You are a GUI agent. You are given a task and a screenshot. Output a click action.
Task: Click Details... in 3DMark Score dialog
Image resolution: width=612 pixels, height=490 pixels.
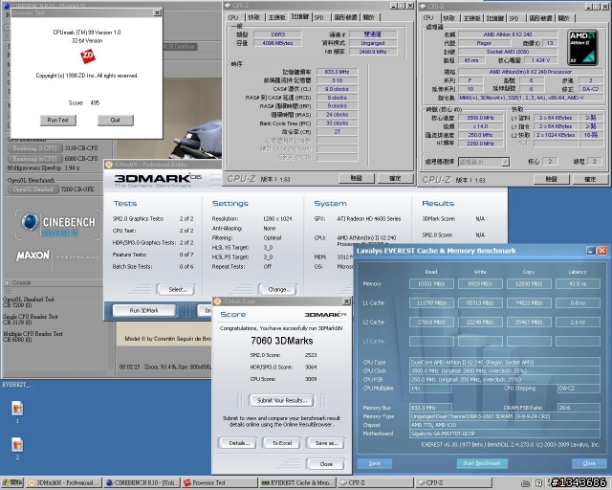[x=239, y=443]
